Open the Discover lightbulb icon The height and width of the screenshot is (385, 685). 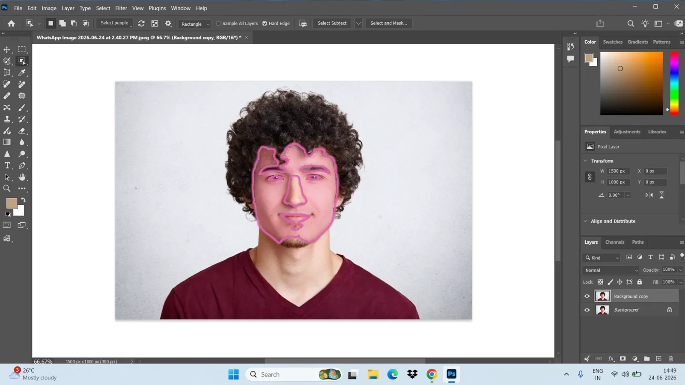pyautogui.click(x=645, y=24)
